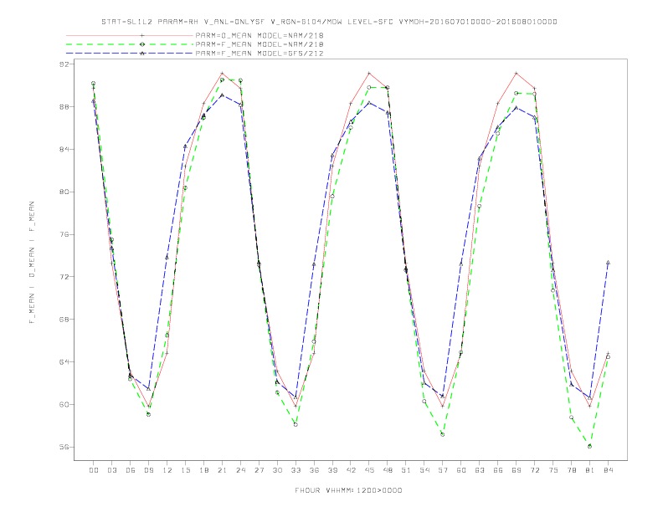The height and width of the screenshot is (512, 663).
Task: Click x-axis tick label 06
Action: (x=131, y=470)
